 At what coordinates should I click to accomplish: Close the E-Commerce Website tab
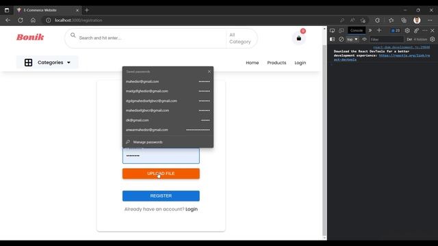(77, 10)
